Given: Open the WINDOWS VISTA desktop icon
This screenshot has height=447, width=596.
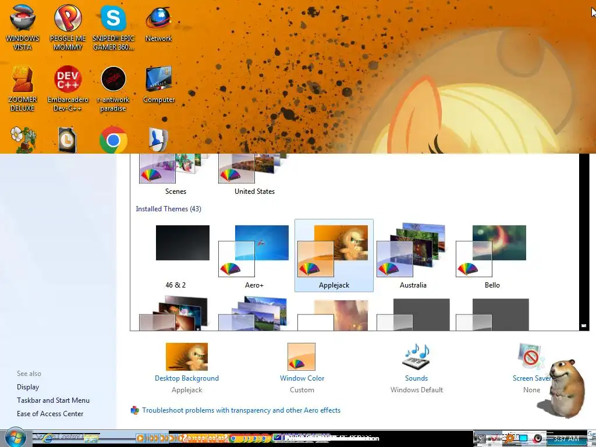Looking at the screenshot, I should (x=23, y=27).
